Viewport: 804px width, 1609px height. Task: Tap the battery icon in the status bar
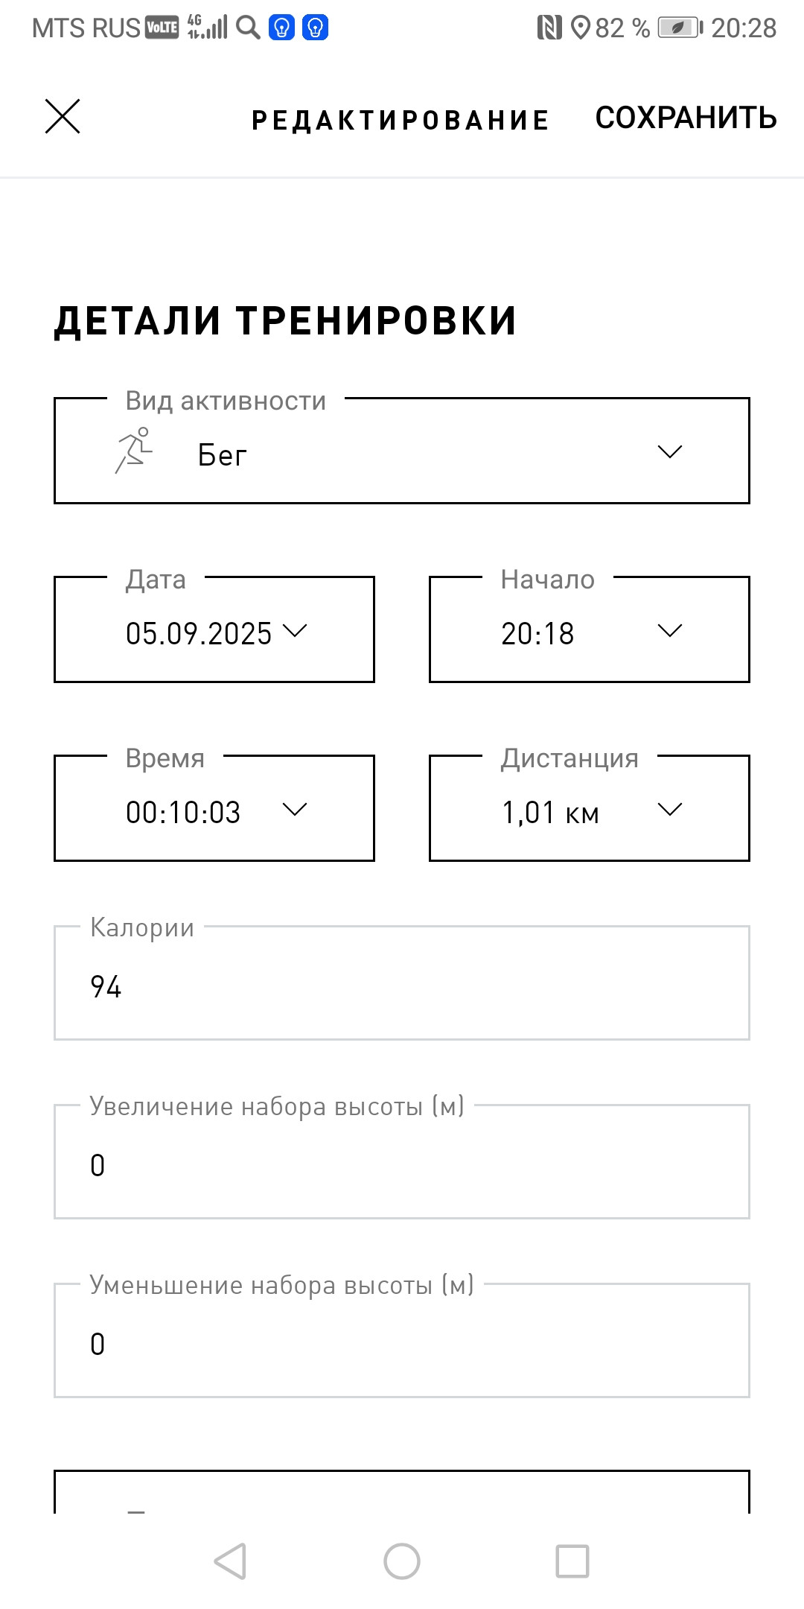click(680, 28)
